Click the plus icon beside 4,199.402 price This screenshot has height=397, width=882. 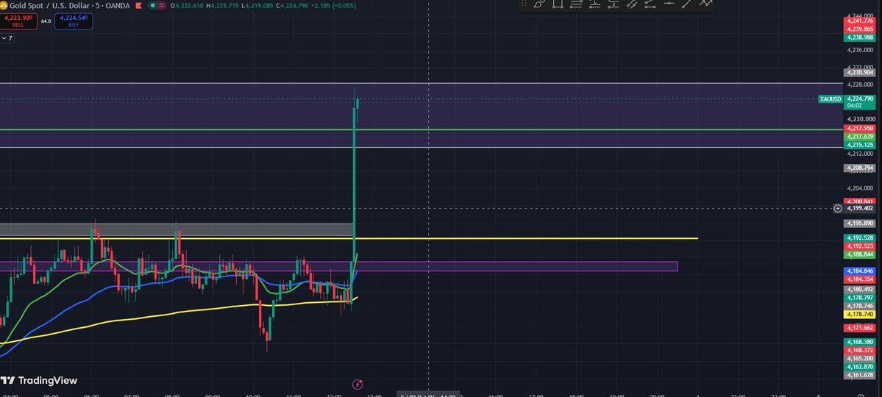click(838, 208)
